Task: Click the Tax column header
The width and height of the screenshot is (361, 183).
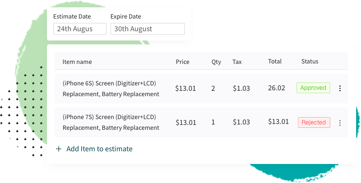Action: click(237, 62)
